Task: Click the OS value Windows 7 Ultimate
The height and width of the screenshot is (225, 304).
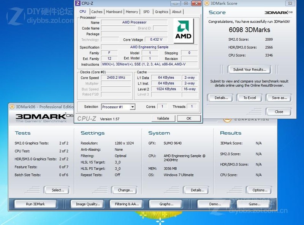Action: [x=179, y=175]
